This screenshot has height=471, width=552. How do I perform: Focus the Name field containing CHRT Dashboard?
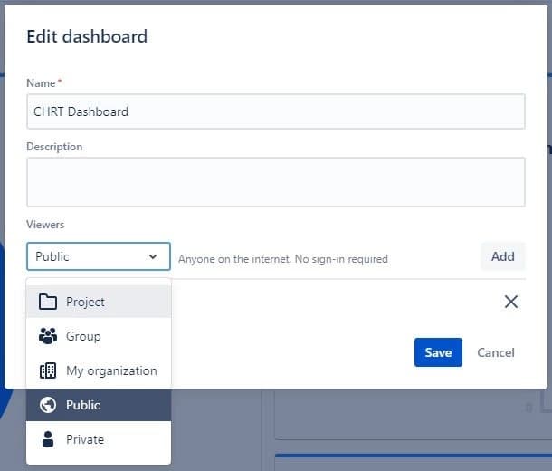(276, 111)
